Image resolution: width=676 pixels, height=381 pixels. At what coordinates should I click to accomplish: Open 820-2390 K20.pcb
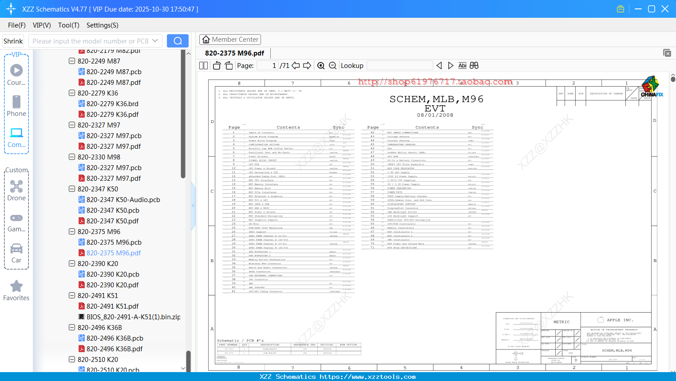tap(113, 274)
